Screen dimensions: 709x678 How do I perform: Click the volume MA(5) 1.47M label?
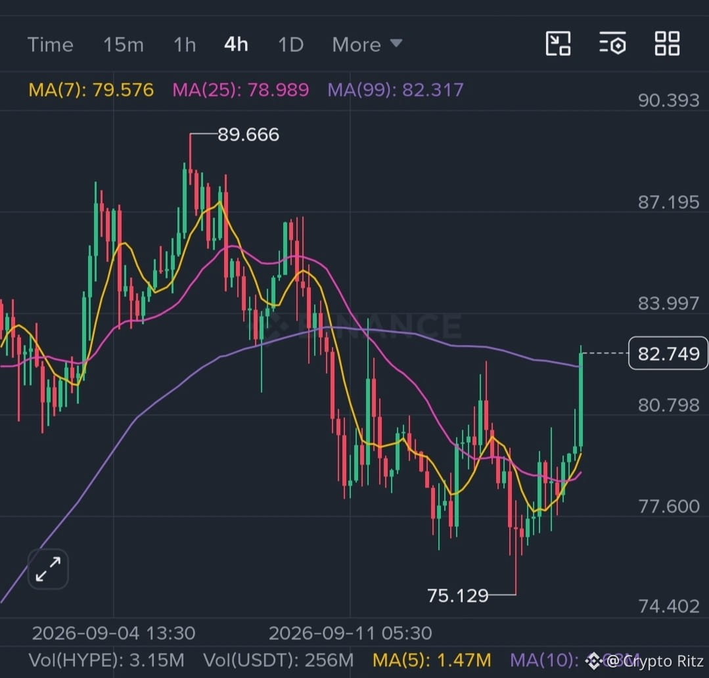[432, 660]
